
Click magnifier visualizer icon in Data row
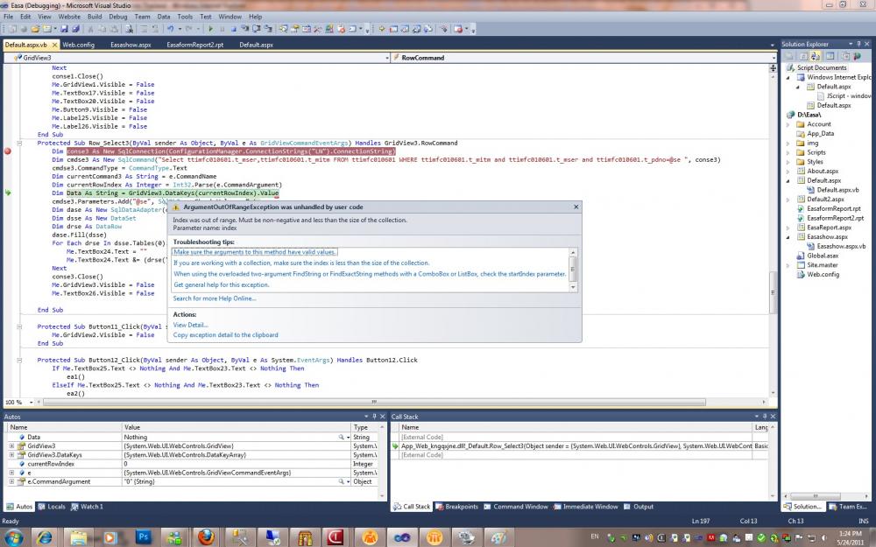point(343,437)
